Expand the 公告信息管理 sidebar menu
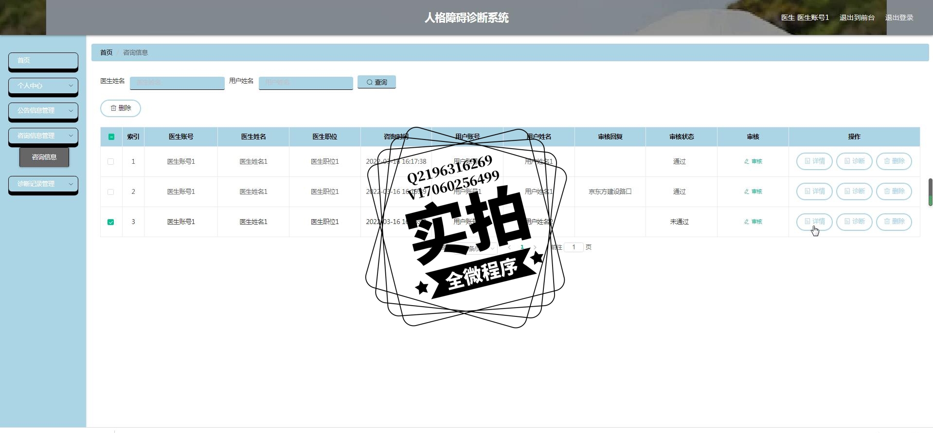Viewport: 933px width, 433px height. click(x=43, y=111)
